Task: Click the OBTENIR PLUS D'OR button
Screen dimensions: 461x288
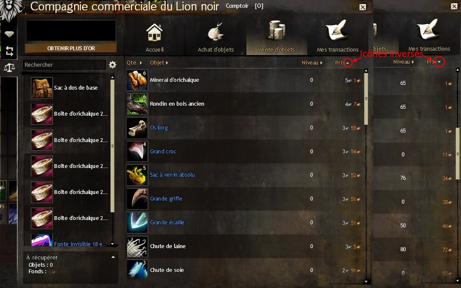Action: click(x=71, y=48)
